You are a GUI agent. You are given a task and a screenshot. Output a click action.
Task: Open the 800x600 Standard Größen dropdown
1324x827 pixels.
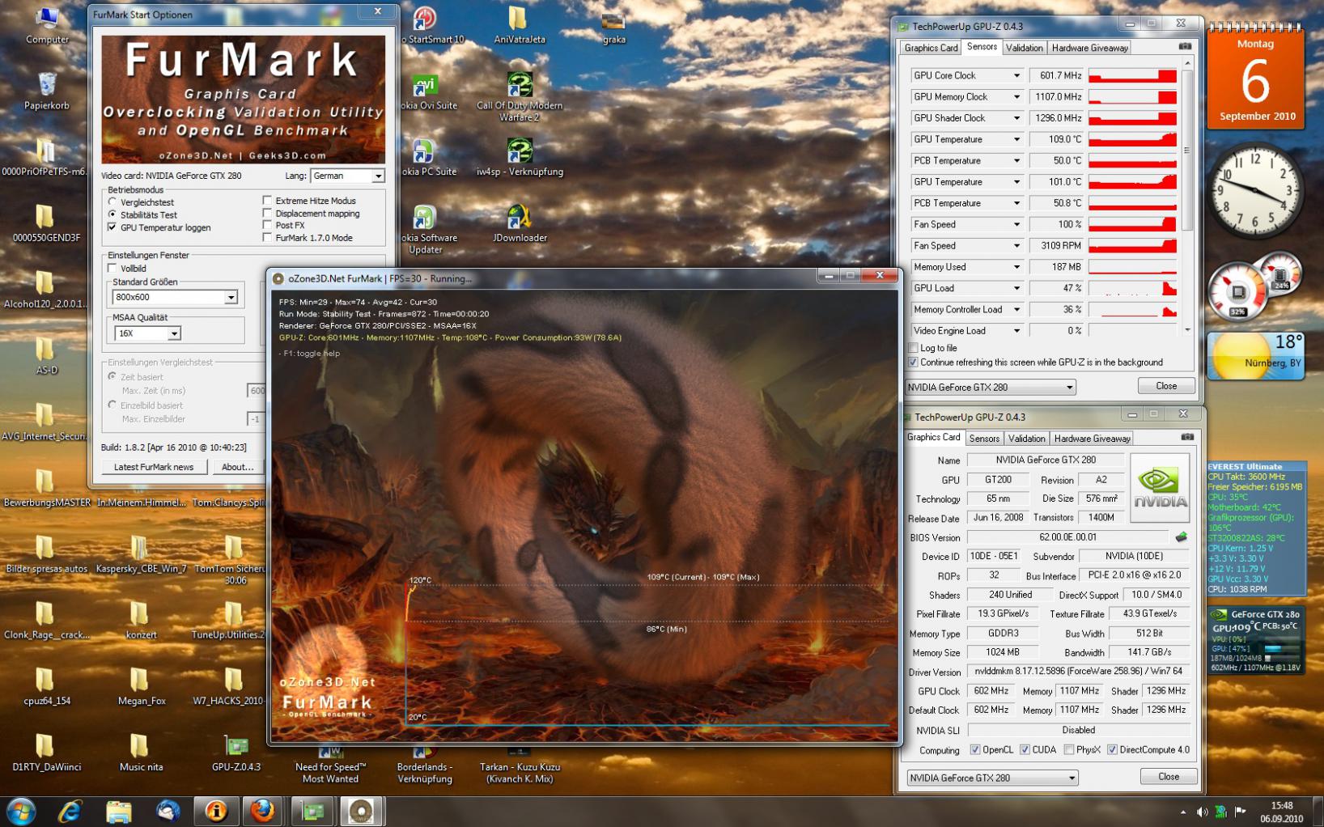click(x=175, y=297)
